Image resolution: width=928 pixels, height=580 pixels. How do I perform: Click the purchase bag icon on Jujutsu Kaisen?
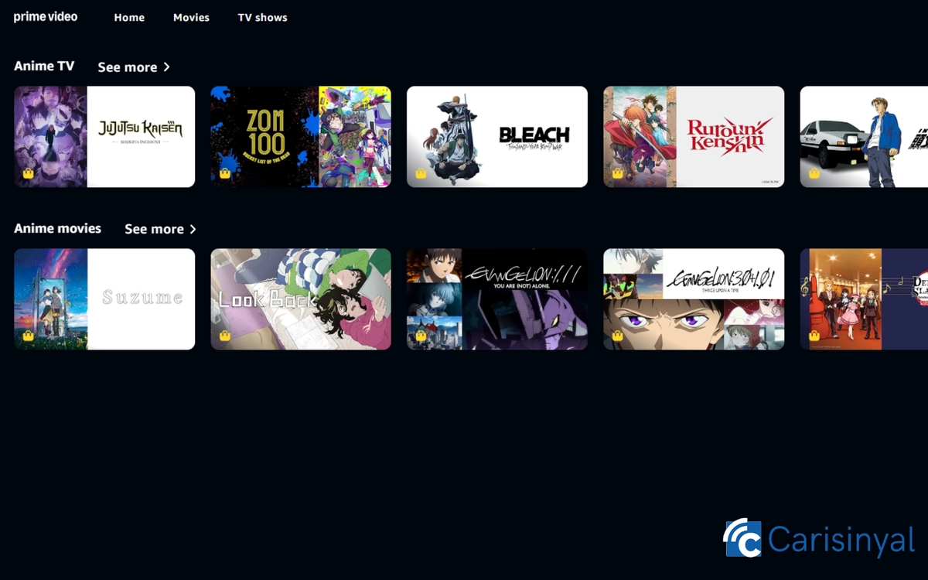[x=27, y=175]
